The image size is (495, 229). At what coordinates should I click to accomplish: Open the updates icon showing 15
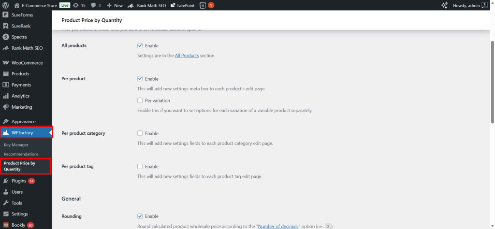click(80, 5)
